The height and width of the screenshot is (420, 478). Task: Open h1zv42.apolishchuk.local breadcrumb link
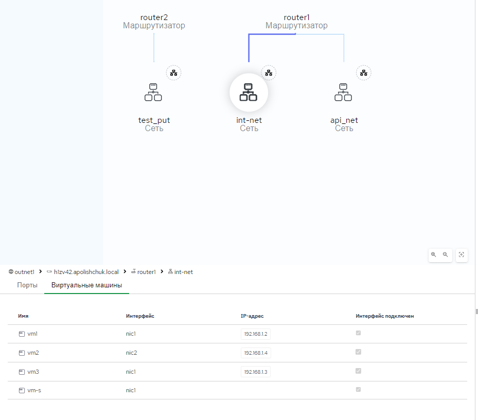coord(86,272)
